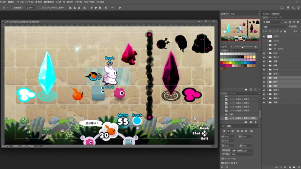
Task: Pick the red swatch in Swatches panel
Action: (x=222, y=63)
